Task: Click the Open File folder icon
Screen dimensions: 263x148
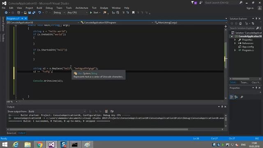Action: (25, 13)
